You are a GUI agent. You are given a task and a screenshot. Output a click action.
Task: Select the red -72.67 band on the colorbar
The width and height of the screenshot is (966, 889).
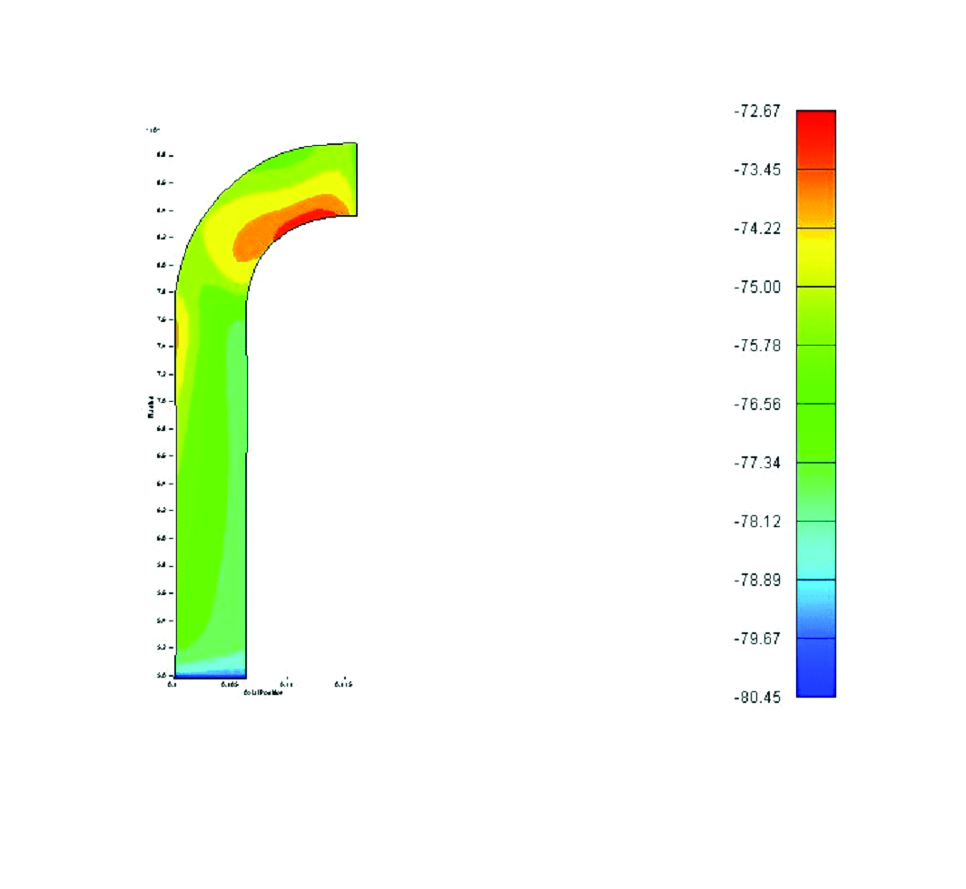pos(815,141)
